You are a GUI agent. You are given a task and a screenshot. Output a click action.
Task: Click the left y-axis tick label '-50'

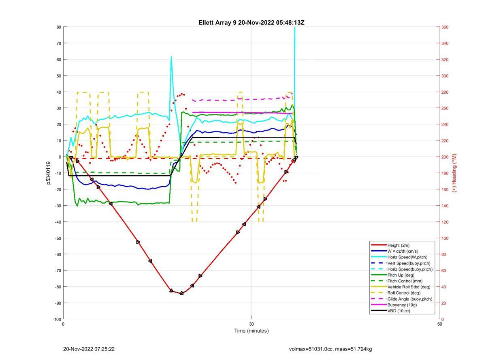58,238
